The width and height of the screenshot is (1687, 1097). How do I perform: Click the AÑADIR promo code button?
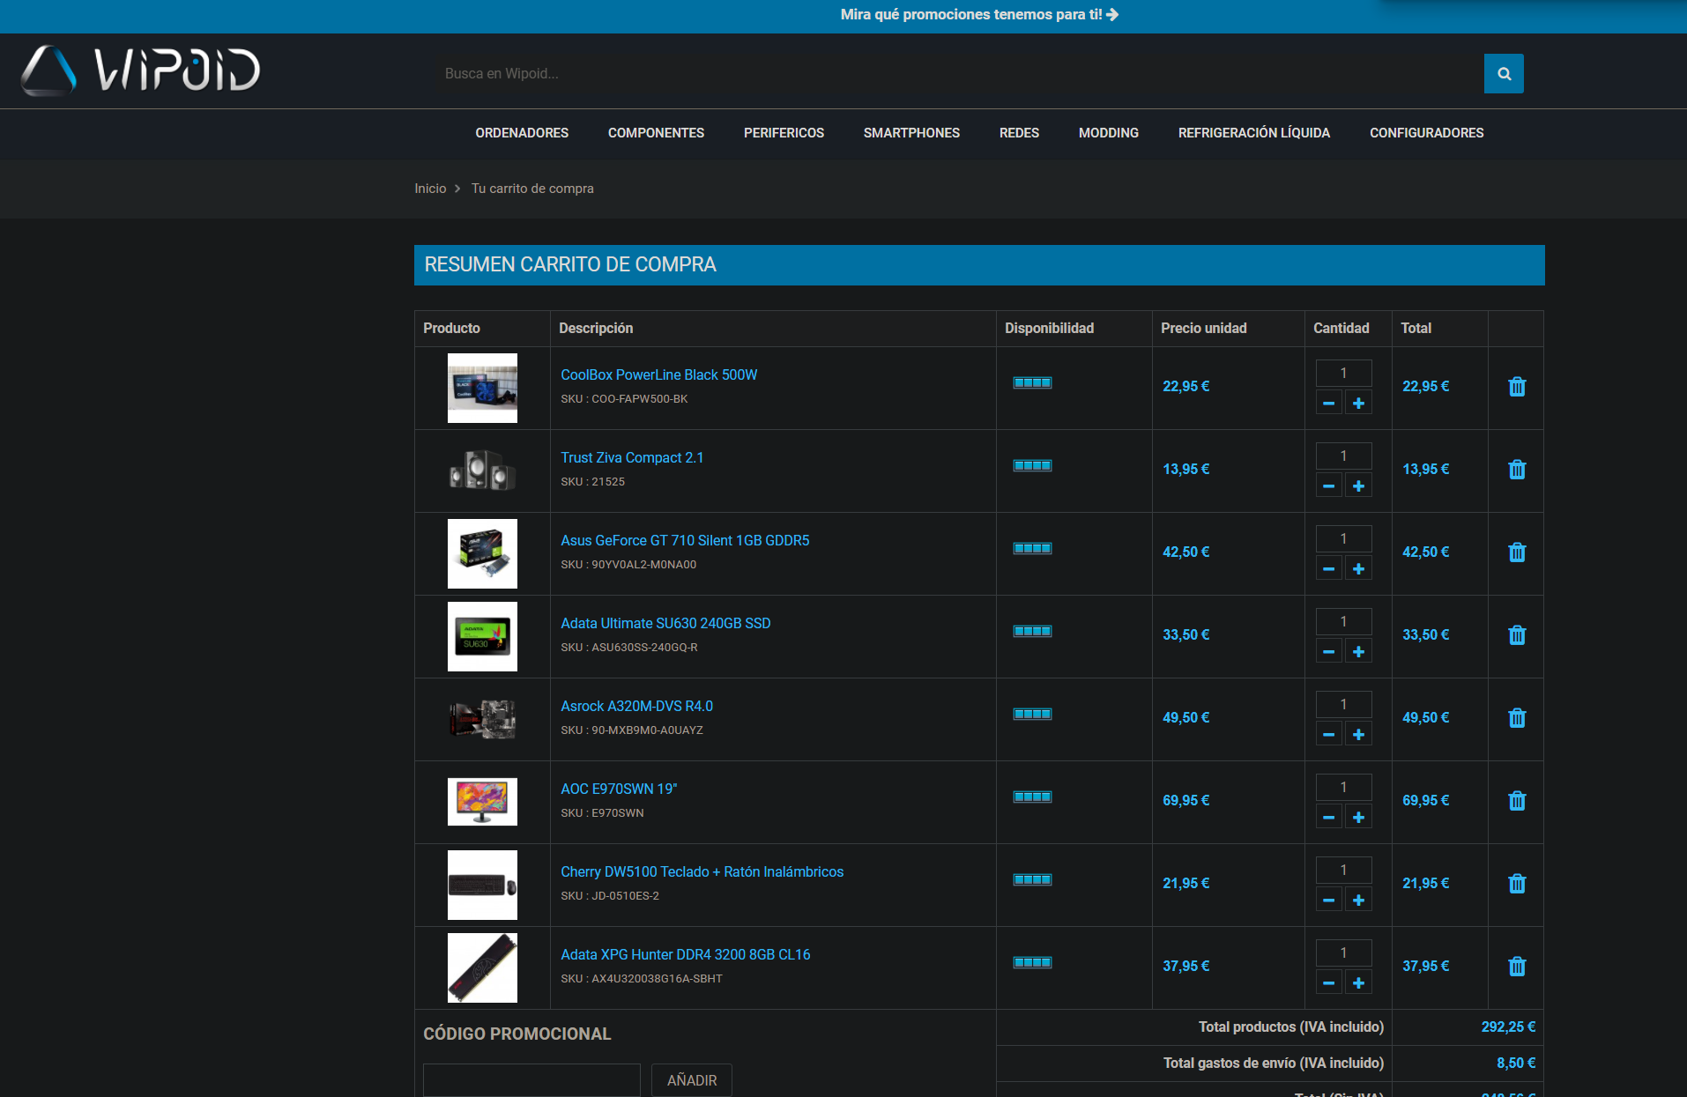coord(692,1080)
